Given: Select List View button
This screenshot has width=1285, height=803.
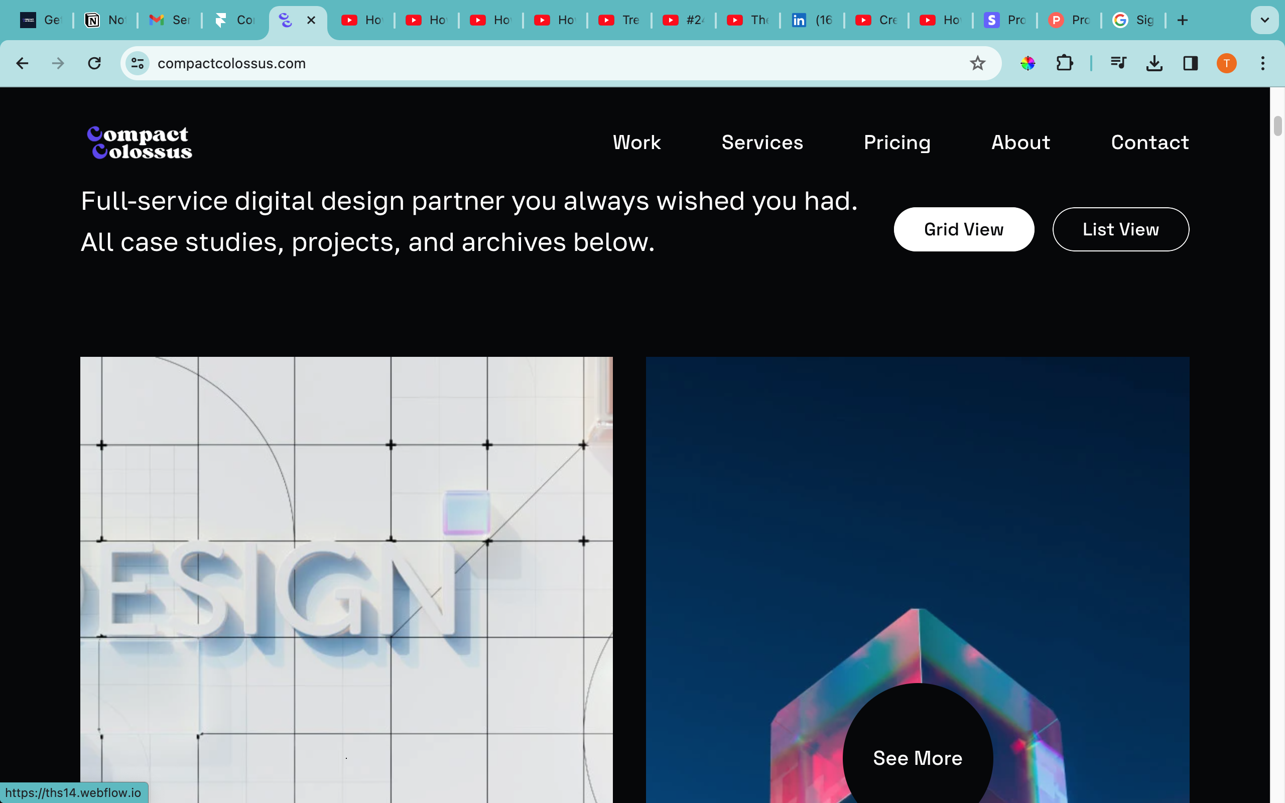Looking at the screenshot, I should 1120,229.
